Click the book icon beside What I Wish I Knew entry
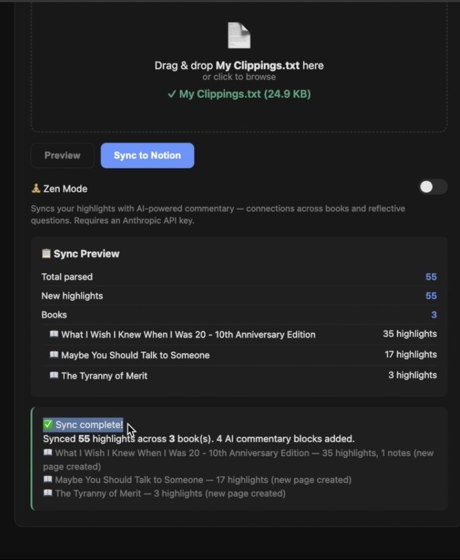This screenshot has width=460, height=560. coord(53,333)
